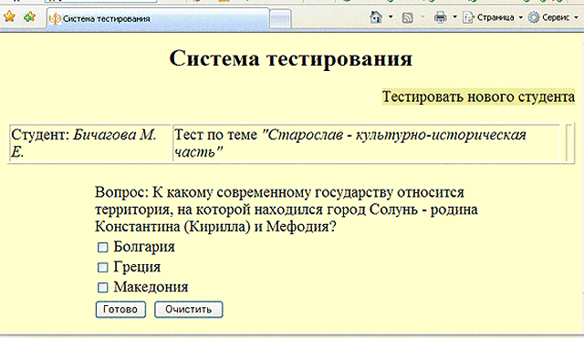Expand the dropdown arrow beside Home icon
The image size is (584, 338).
(391, 17)
